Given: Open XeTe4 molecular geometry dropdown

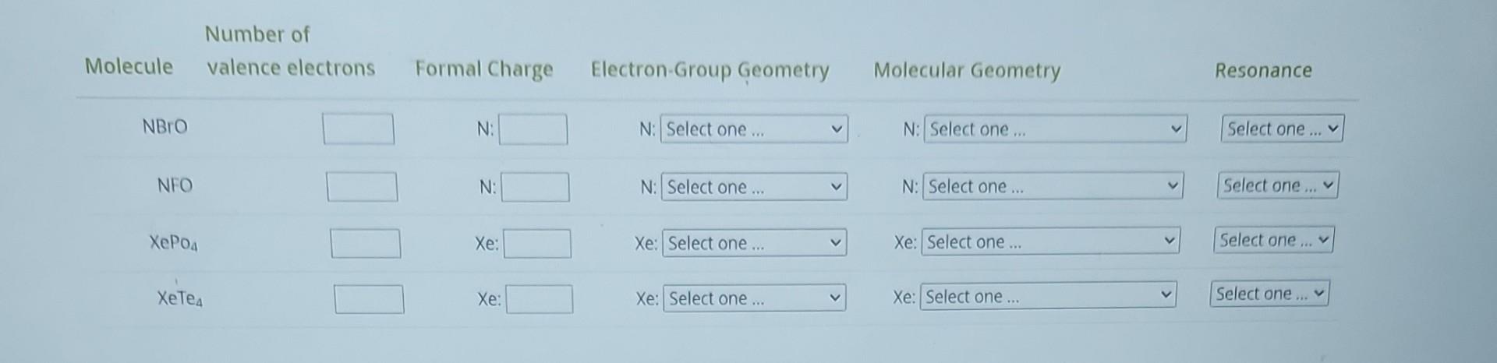Looking at the screenshot, I should point(1048,296).
